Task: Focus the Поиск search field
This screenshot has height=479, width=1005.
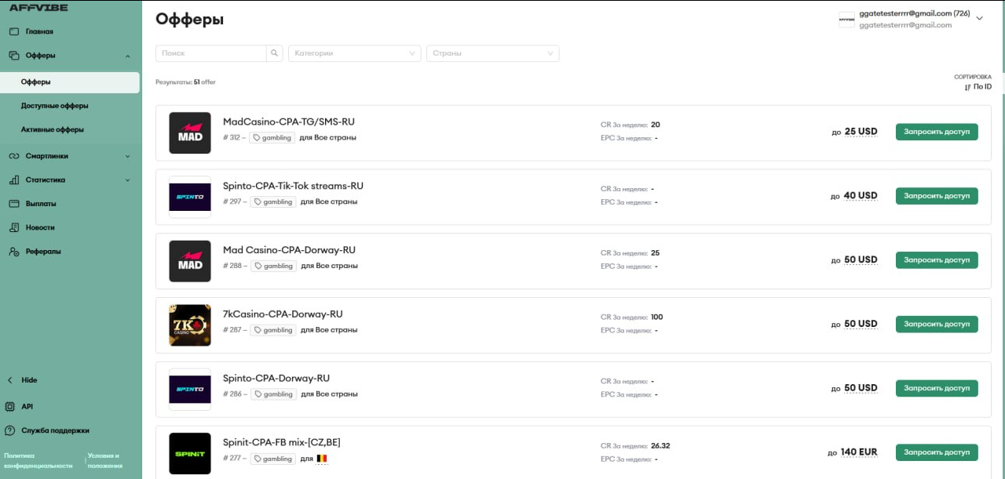Action: pyautogui.click(x=211, y=53)
